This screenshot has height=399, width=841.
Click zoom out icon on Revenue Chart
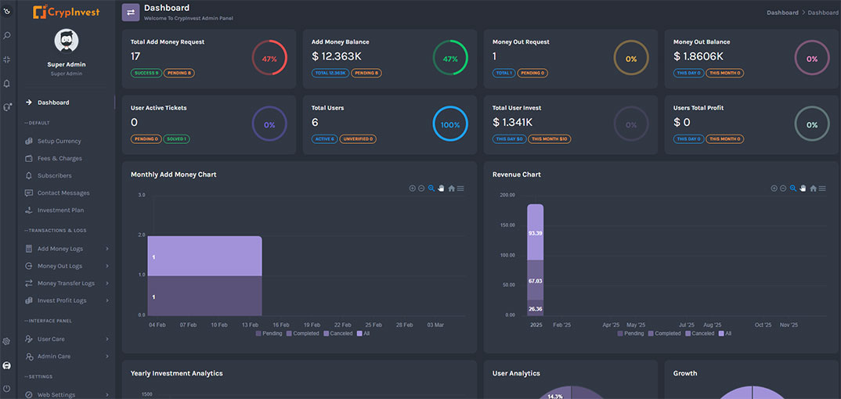tap(783, 189)
